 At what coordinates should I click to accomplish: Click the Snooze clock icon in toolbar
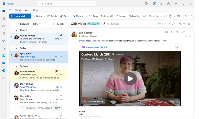click(171, 16)
